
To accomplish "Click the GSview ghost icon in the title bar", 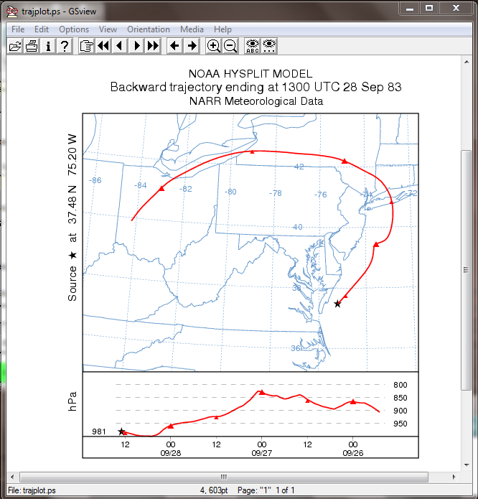I will [x=11, y=11].
